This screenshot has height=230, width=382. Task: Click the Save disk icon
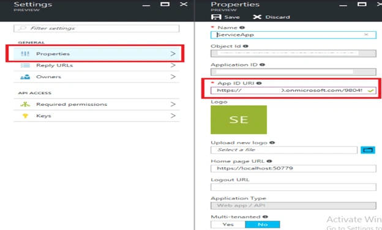[x=216, y=17]
